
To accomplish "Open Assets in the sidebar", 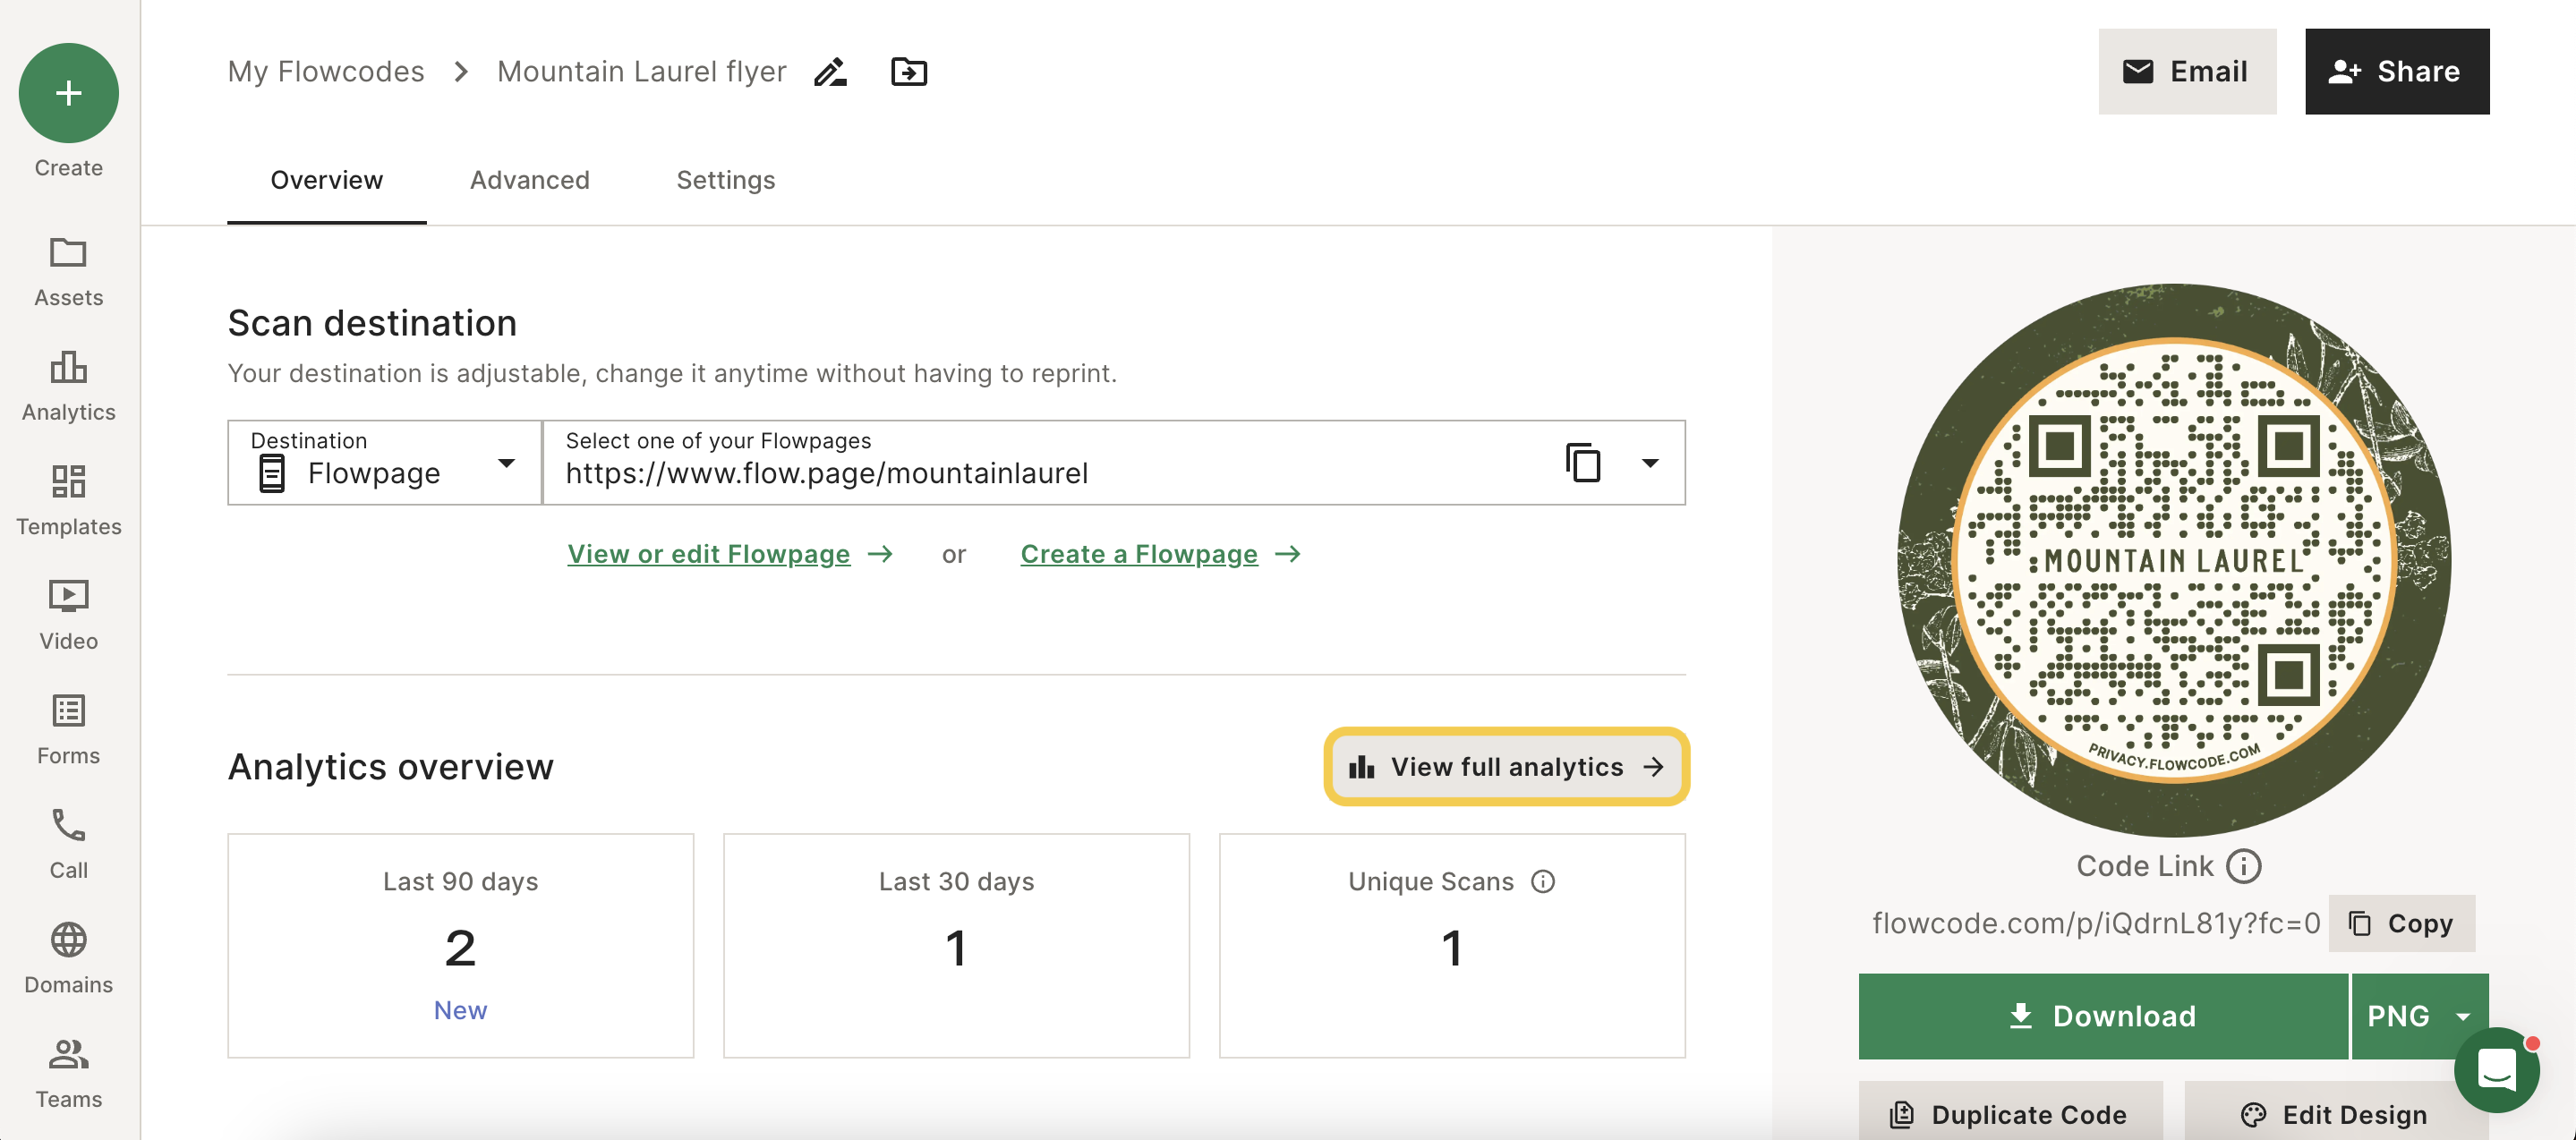I will pos(68,271).
